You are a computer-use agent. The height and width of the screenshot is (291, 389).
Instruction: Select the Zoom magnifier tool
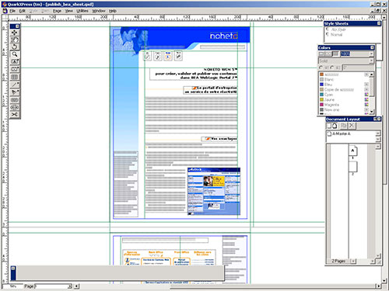pos(15,54)
